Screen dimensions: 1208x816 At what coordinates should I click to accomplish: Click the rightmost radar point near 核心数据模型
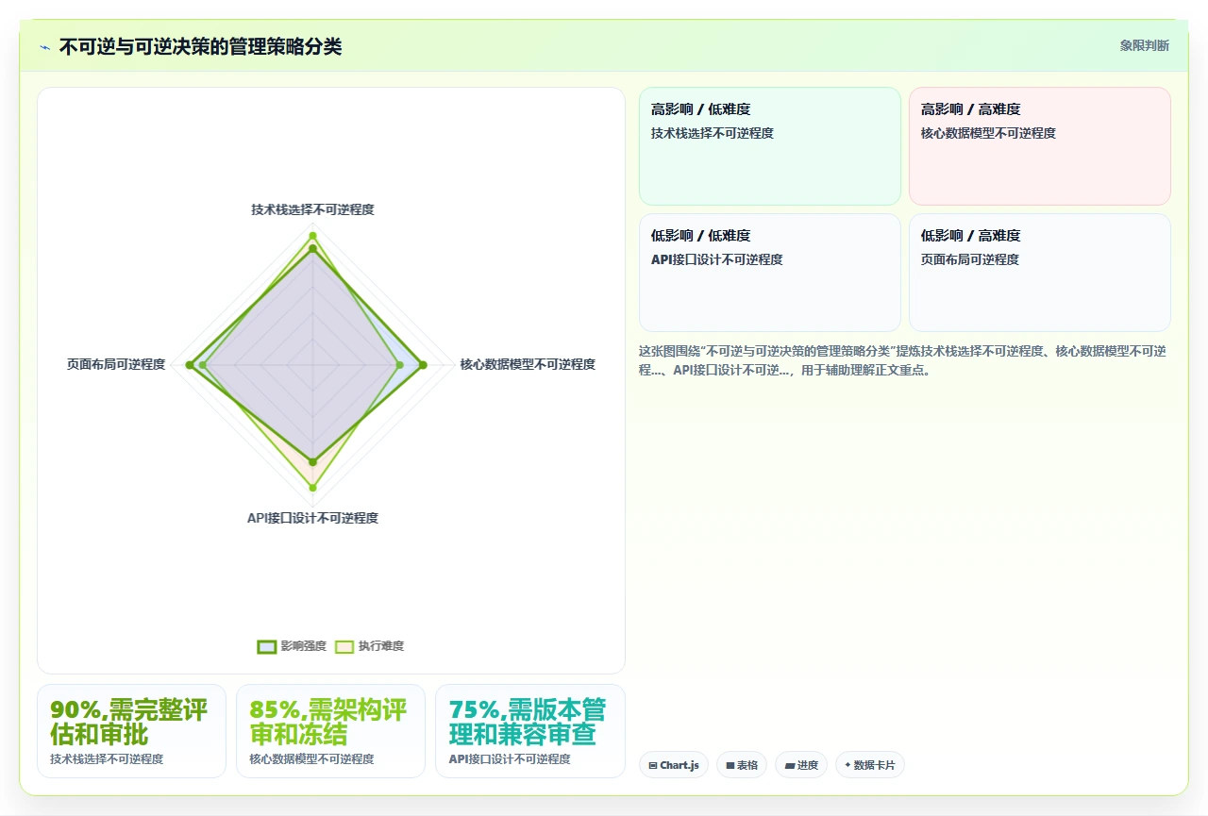pyautogui.click(x=423, y=364)
